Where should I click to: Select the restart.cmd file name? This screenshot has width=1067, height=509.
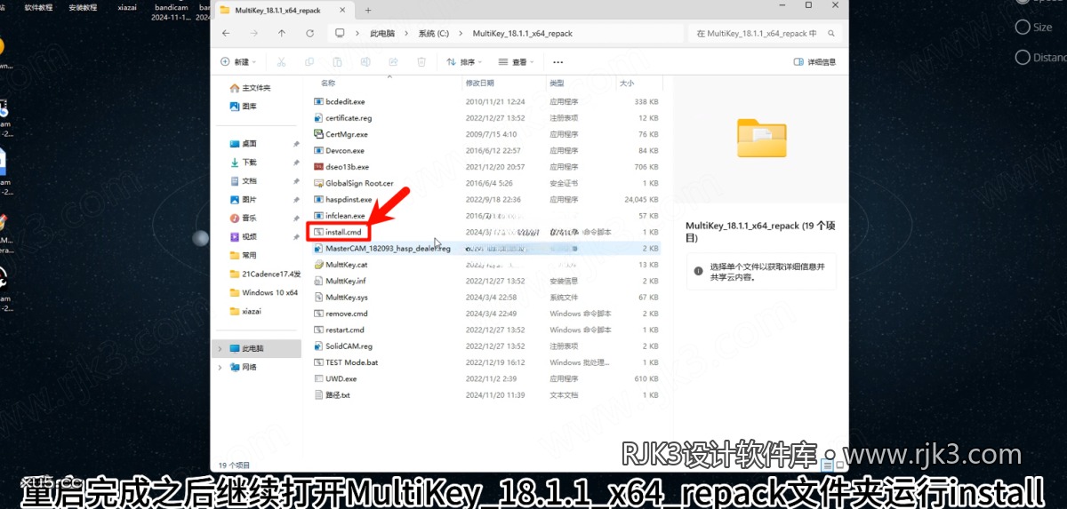[x=345, y=330]
